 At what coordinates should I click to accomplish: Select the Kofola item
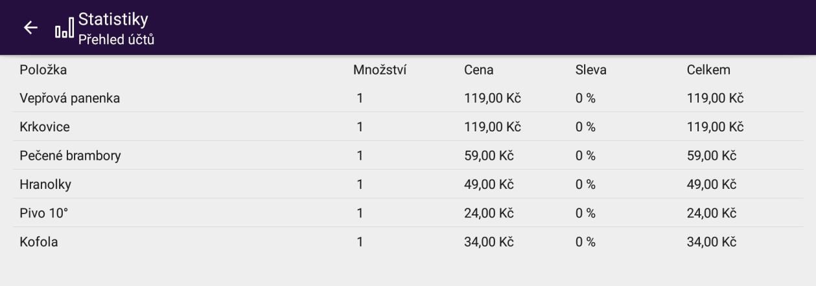click(x=39, y=242)
